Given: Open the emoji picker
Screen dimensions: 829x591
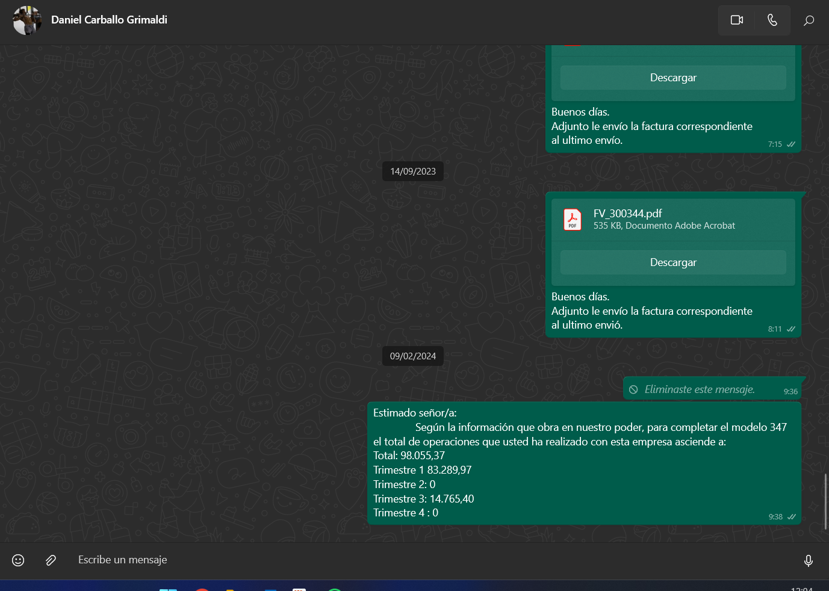Looking at the screenshot, I should 18,560.
